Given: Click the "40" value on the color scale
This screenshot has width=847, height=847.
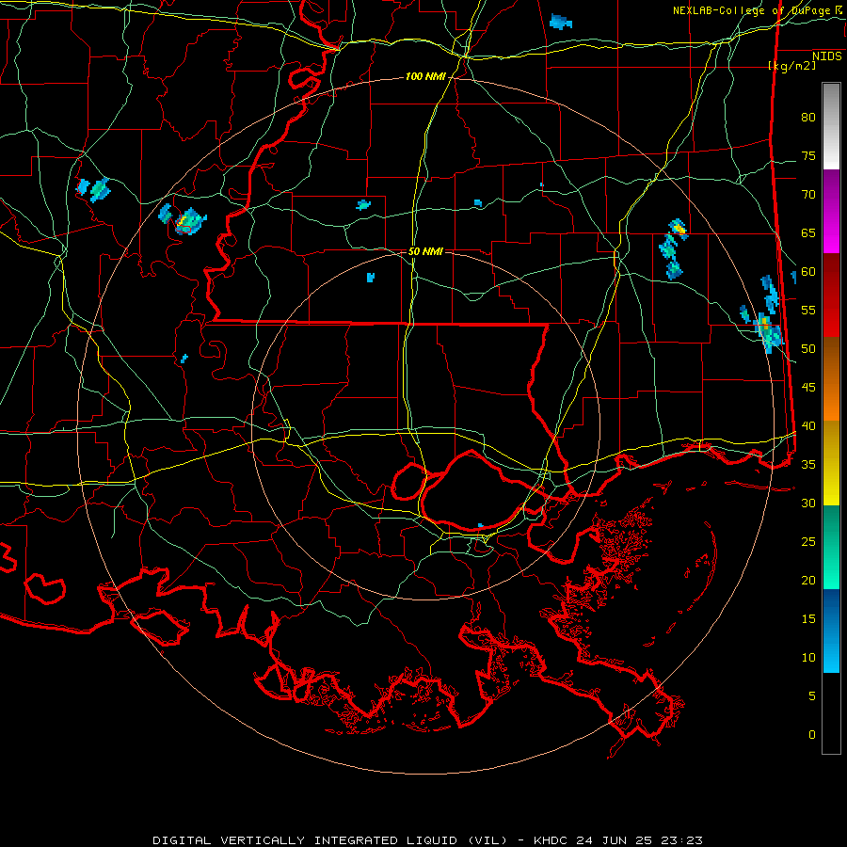Looking at the screenshot, I should pos(808,426).
